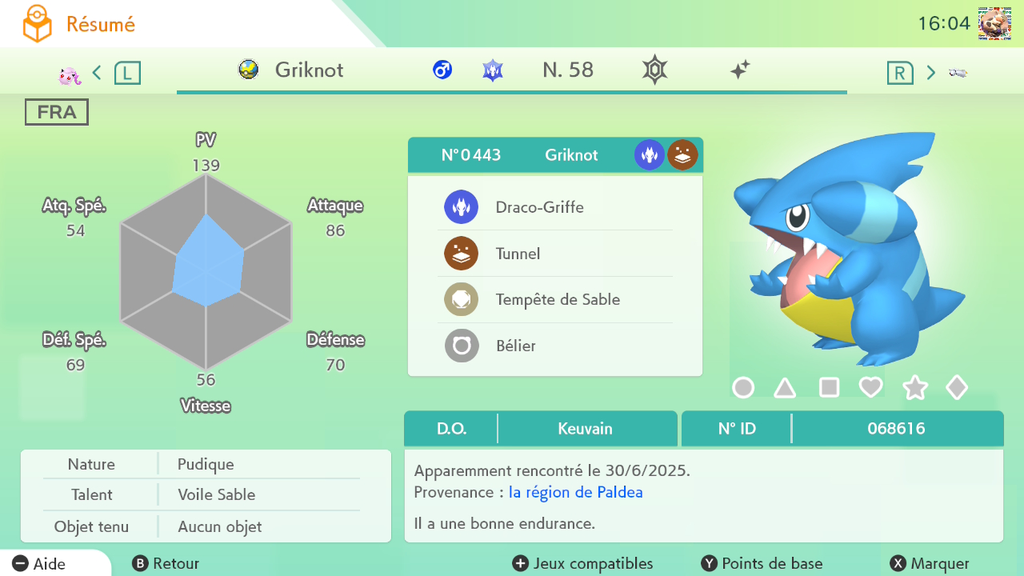Image resolution: width=1024 pixels, height=576 pixels.
Task: Select the previous Pokémon pink sprite
Action: click(x=70, y=74)
